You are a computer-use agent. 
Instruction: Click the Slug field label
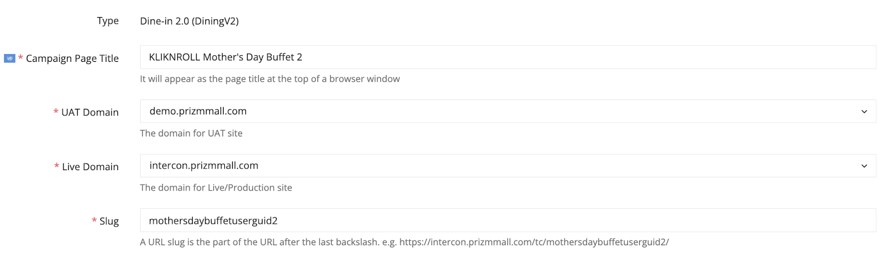point(109,221)
